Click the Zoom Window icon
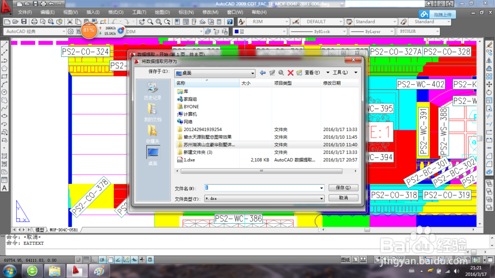The width and height of the screenshot is (495, 278). click(x=158, y=22)
